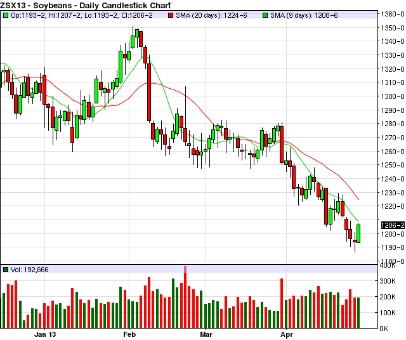Click the tallest volume bar in late February
This screenshot has width=406, height=340.
point(185,297)
